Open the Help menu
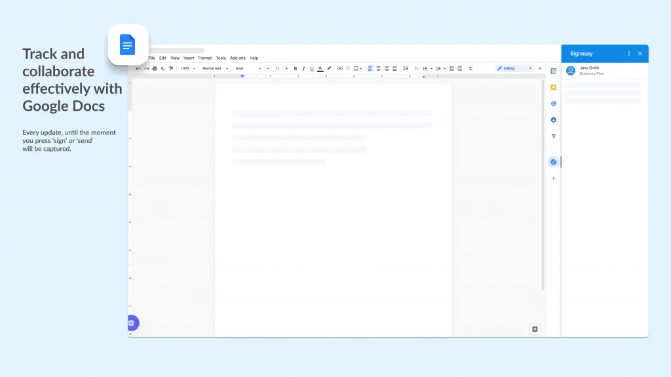The image size is (671, 377). pos(254,58)
